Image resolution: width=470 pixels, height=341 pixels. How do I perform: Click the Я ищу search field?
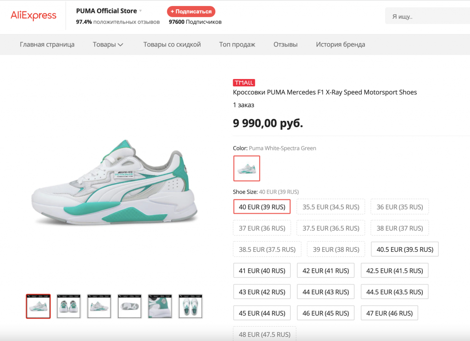pos(427,17)
